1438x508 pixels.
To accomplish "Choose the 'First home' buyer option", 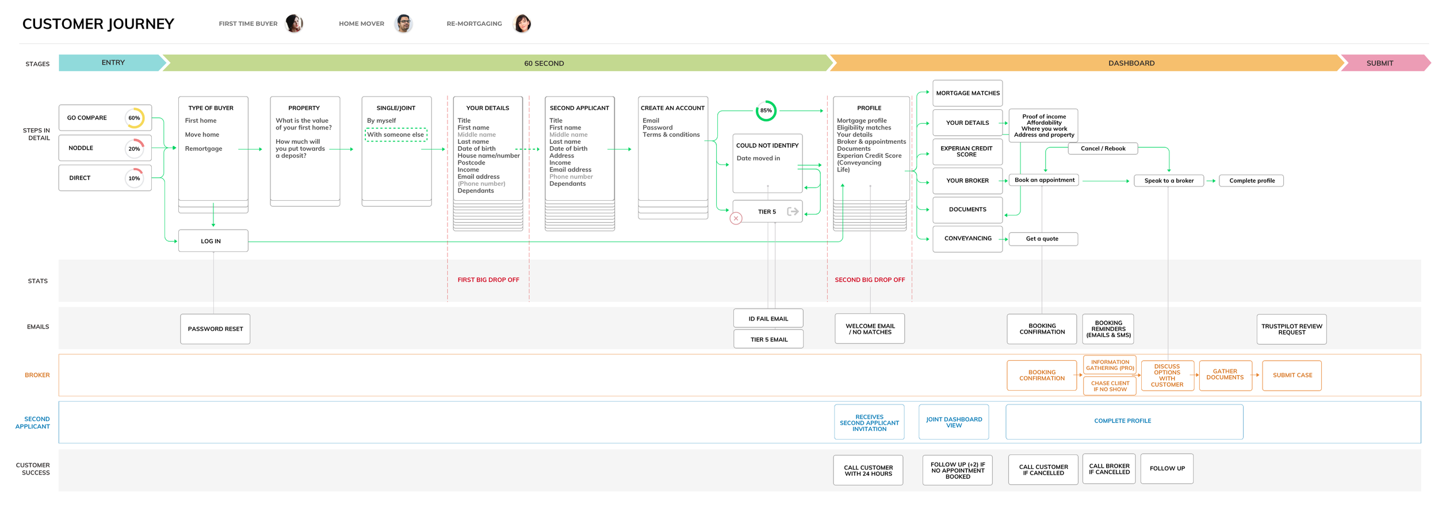I will point(201,121).
